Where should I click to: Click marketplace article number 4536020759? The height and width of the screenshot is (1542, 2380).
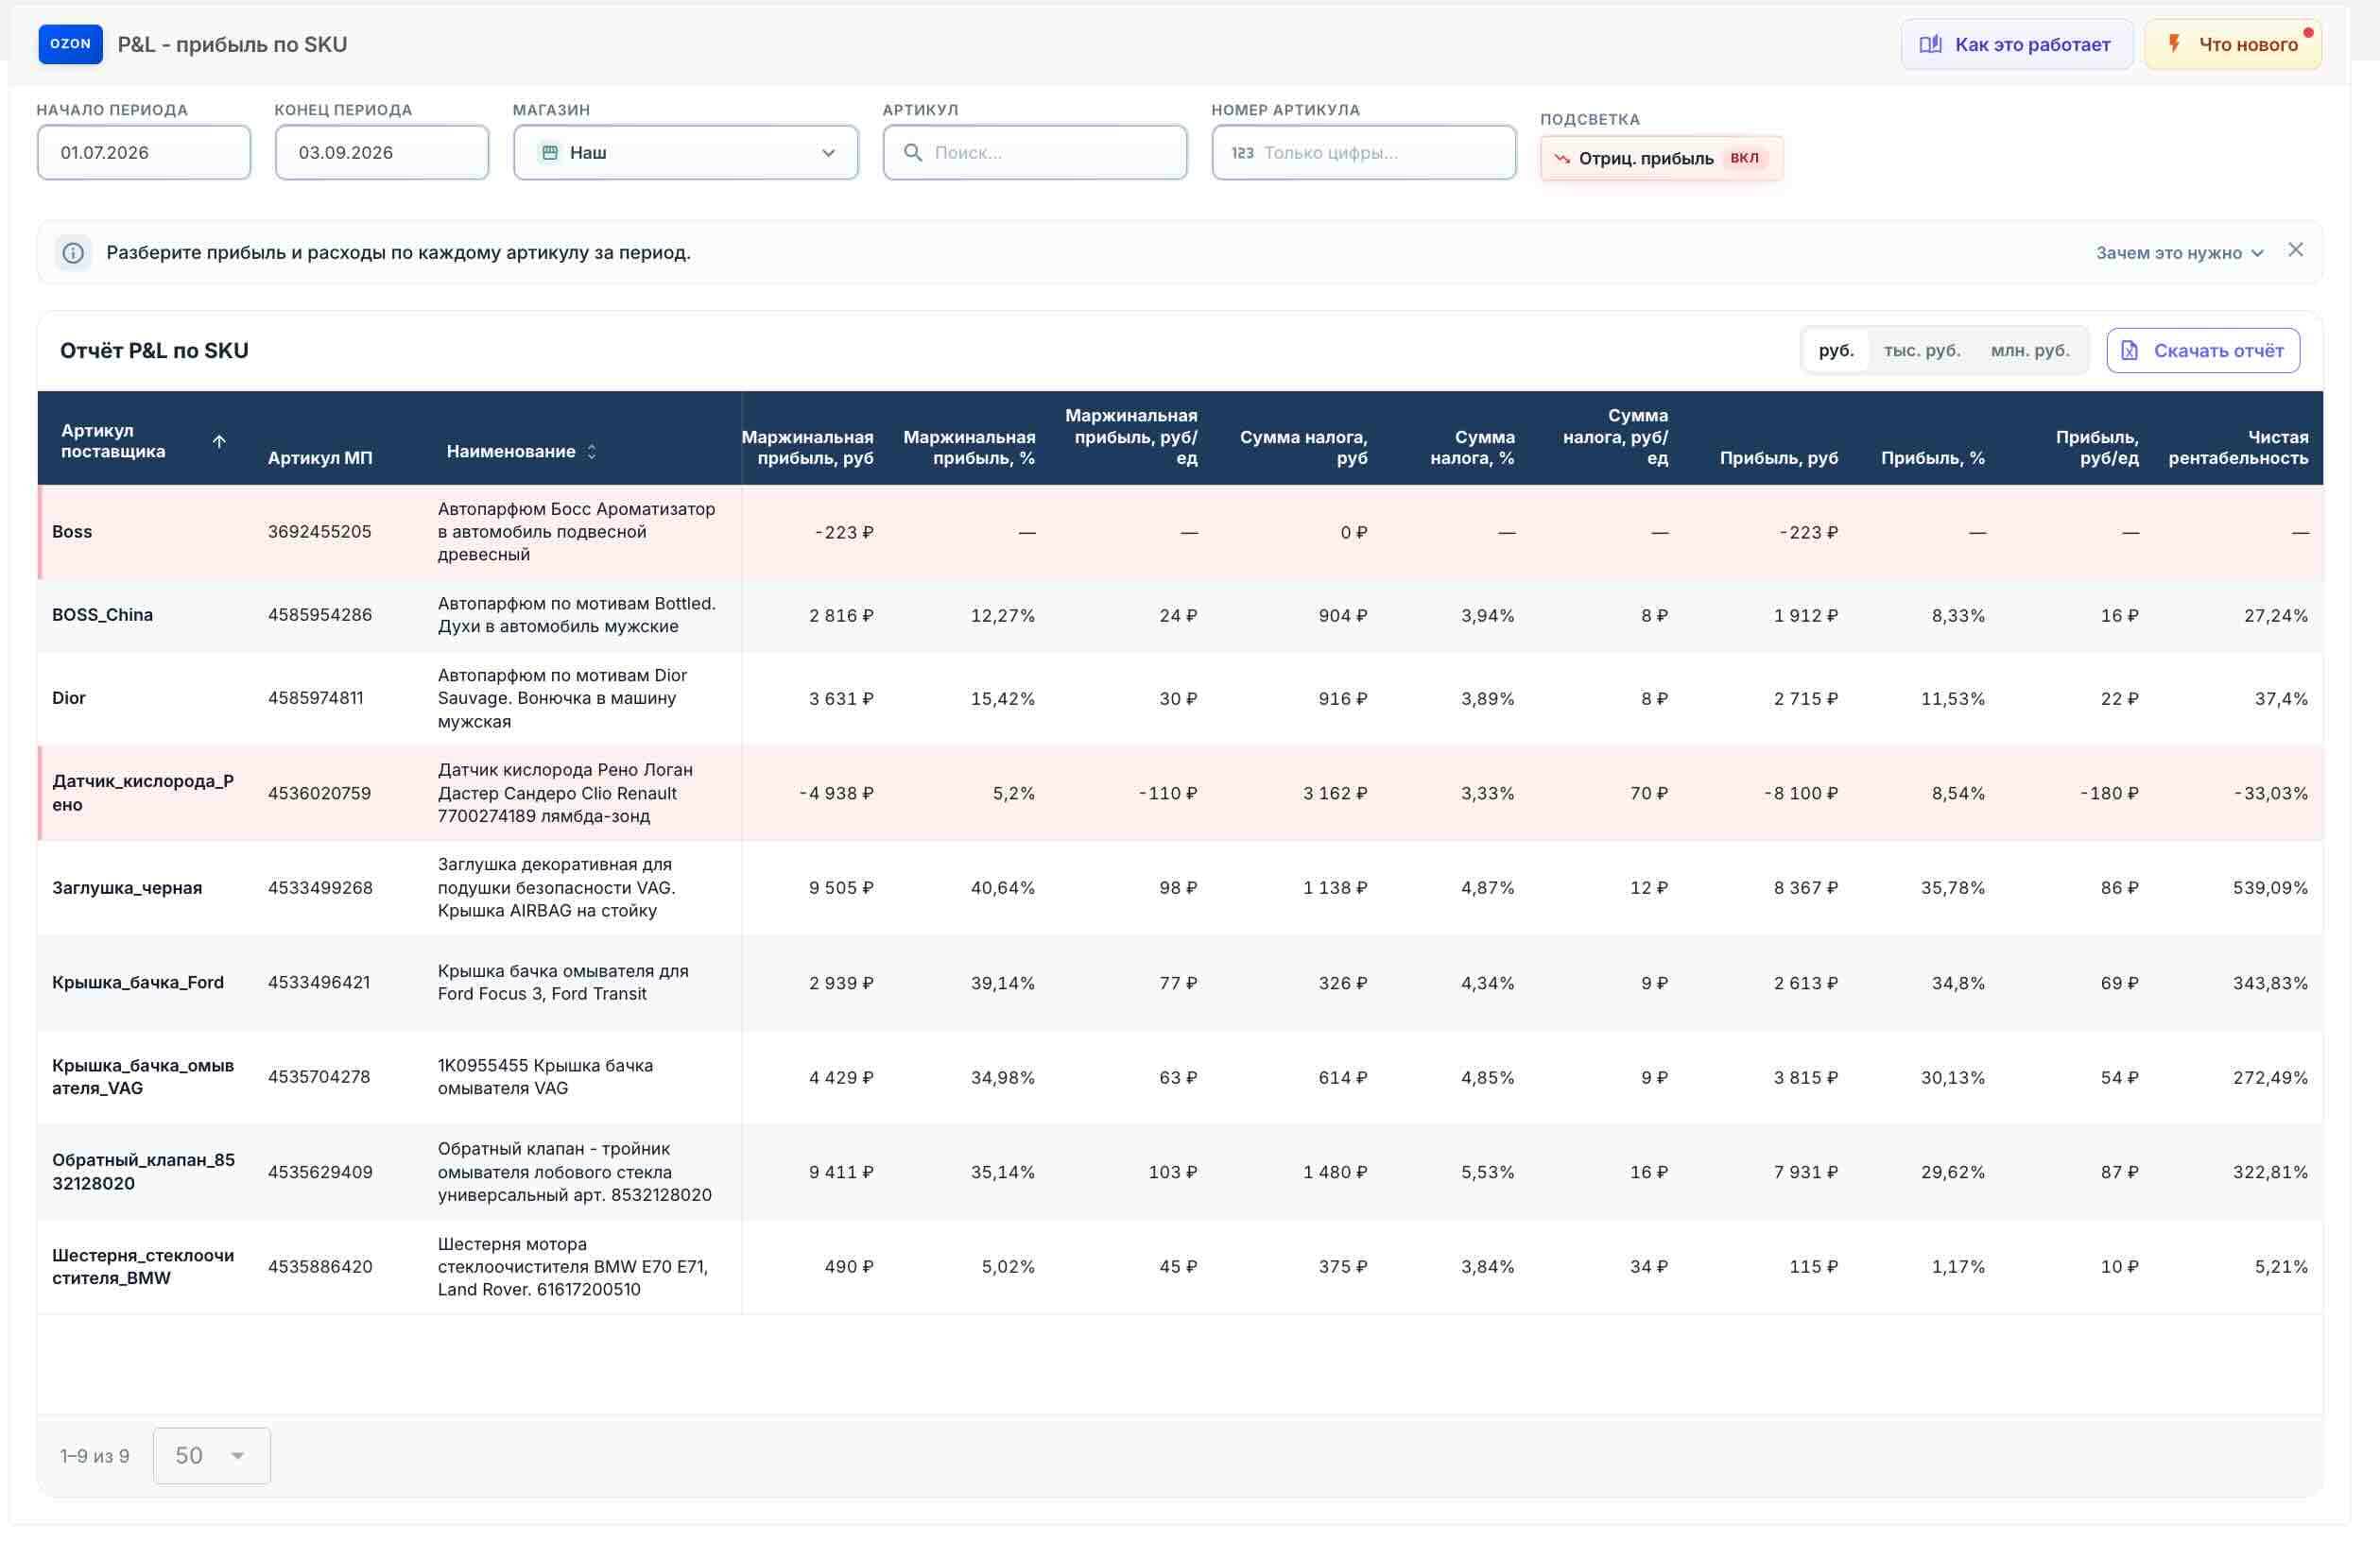pos(319,793)
